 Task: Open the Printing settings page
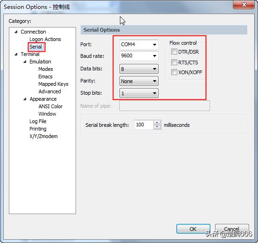(38, 129)
